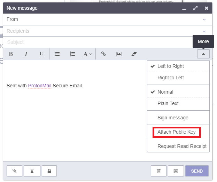Open the font style dropdown
Screen dimensions: 217x182
[88, 54]
